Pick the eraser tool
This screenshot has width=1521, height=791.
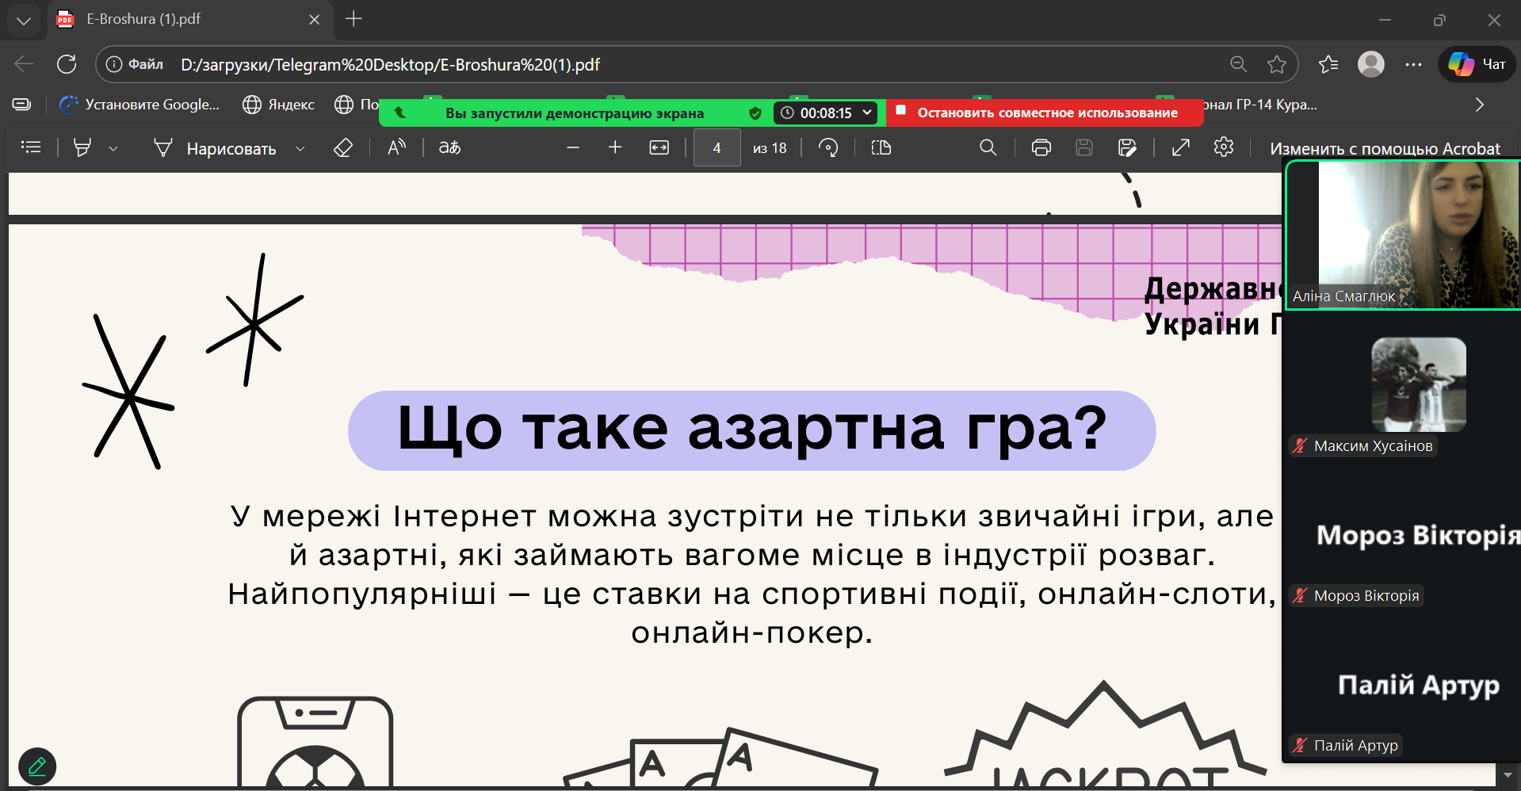pos(342,148)
